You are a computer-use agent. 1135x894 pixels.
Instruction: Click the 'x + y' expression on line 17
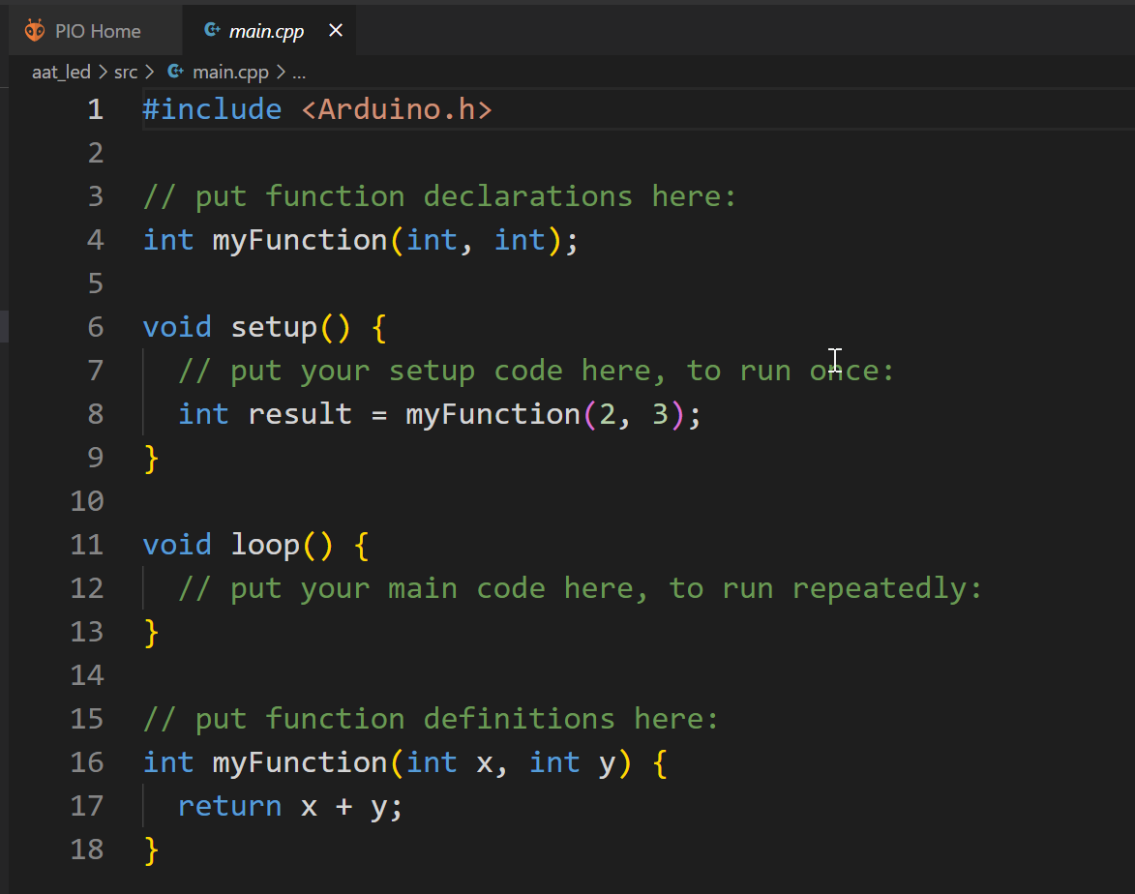(345, 807)
